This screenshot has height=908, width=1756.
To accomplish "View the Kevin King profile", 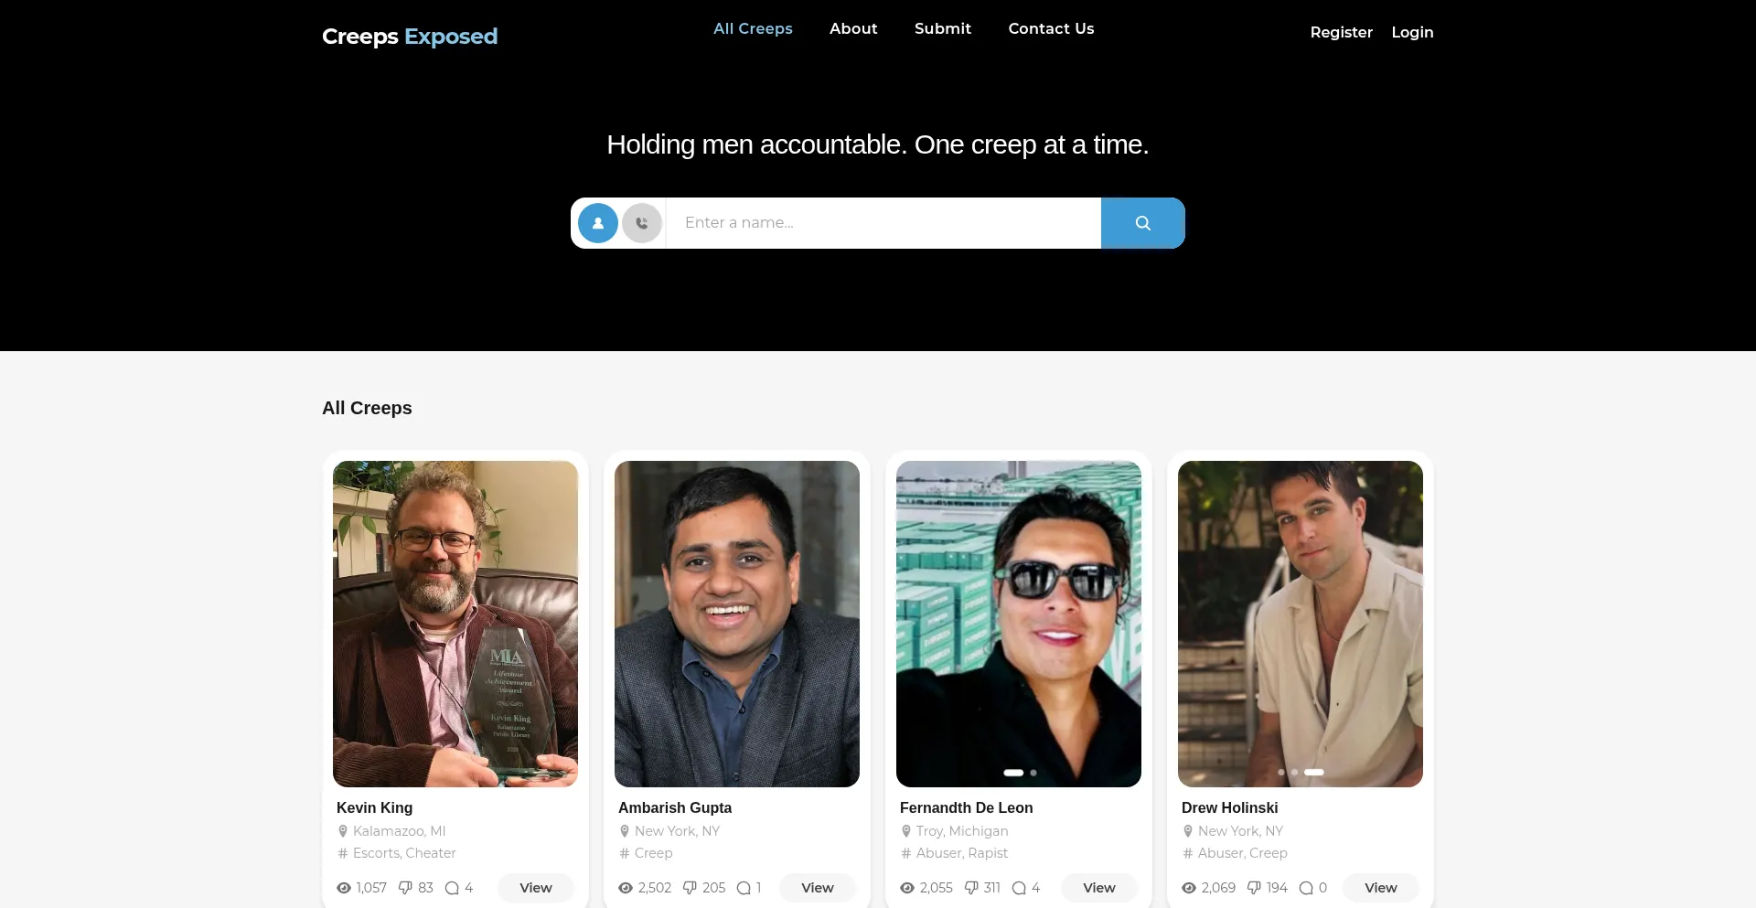I will tap(536, 888).
